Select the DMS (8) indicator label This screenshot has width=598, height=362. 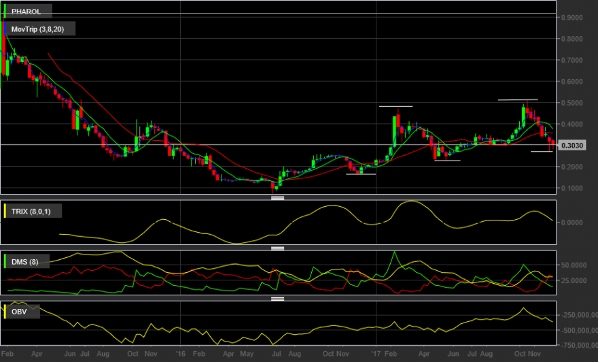[24, 262]
